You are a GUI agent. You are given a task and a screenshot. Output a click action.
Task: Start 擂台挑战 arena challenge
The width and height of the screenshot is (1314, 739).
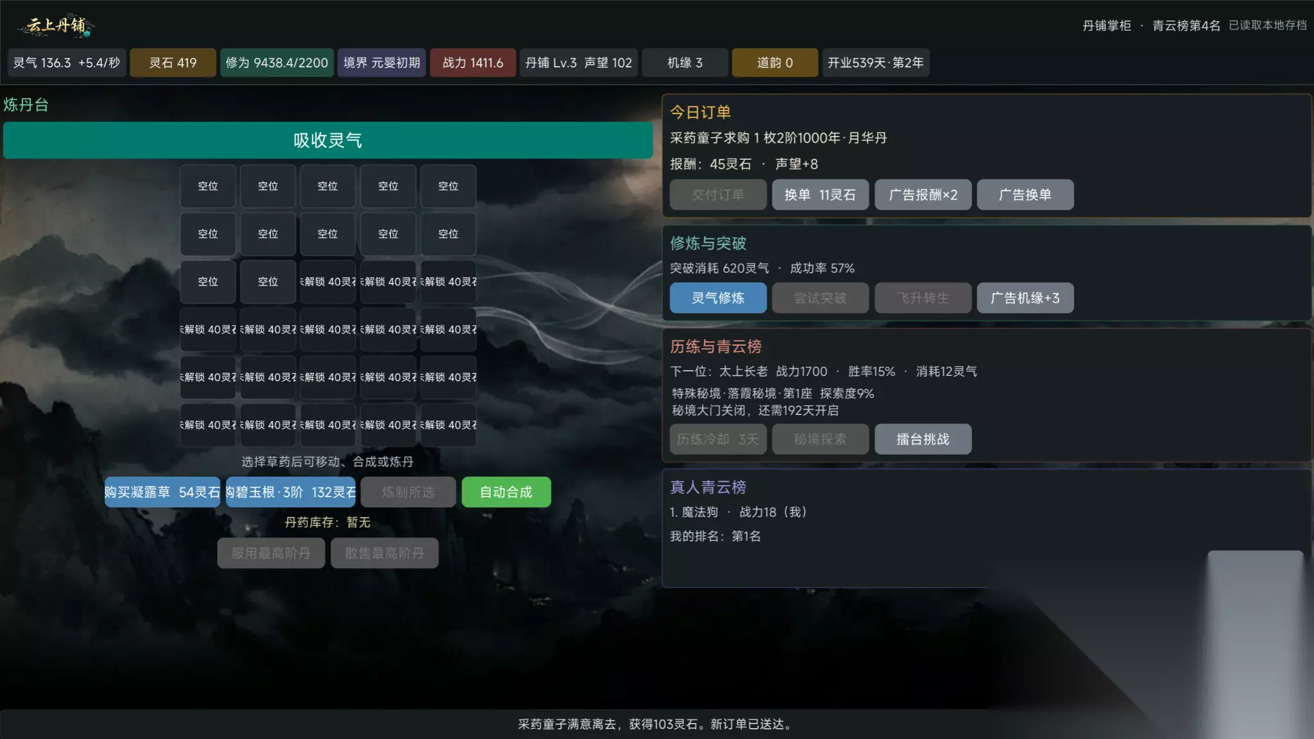click(923, 439)
